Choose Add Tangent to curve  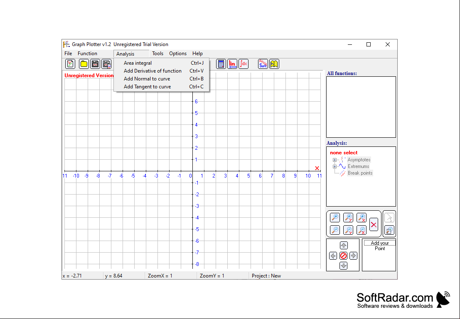pyautogui.click(x=162, y=87)
